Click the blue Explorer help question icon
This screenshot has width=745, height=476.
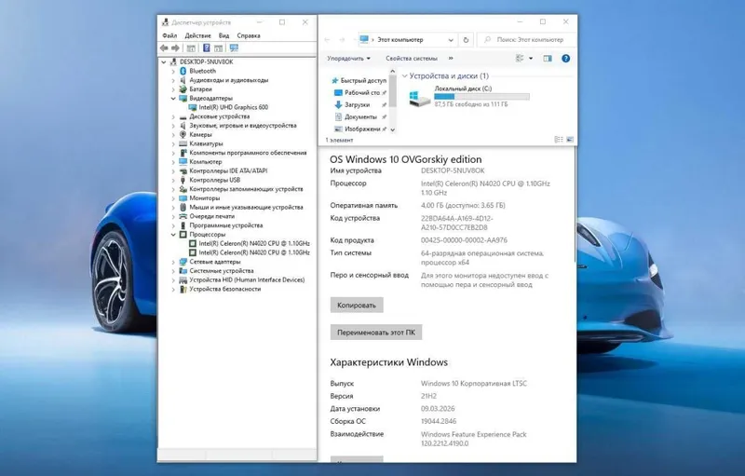565,59
